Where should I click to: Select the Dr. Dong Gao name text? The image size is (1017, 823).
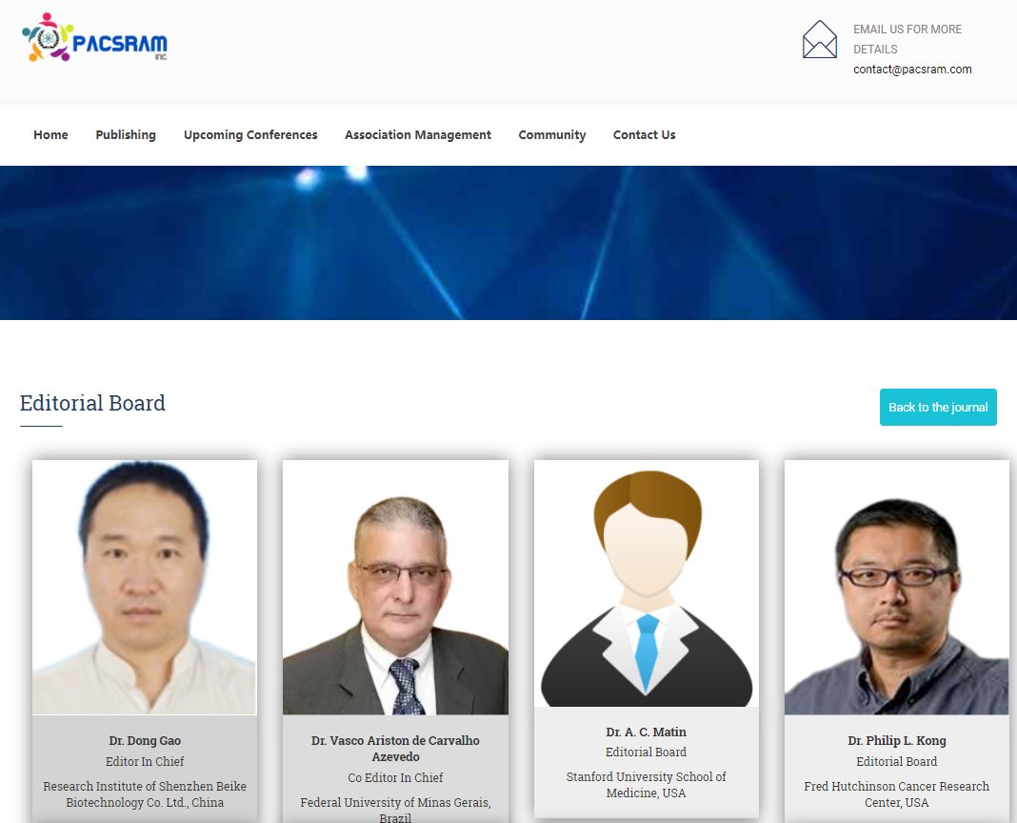point(145,740)
